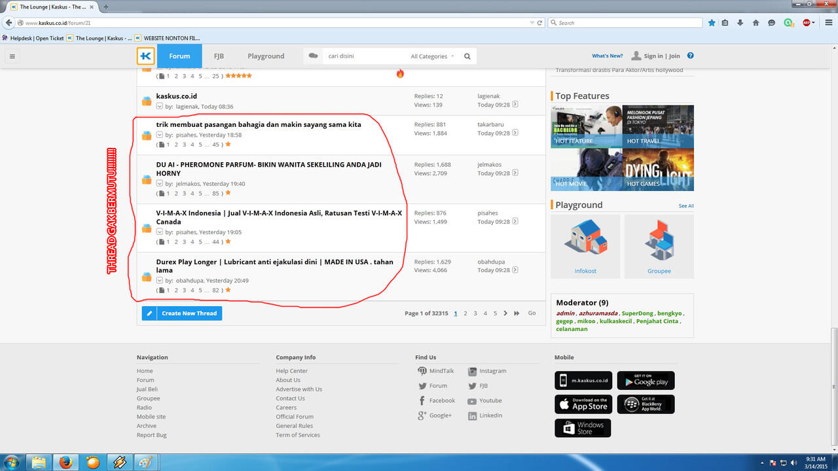Click next page arrow in pagination
838x471 pixels.
point(505,313)
